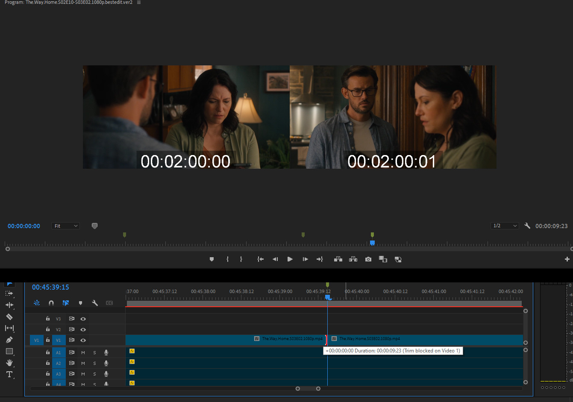Toggle the lock on track A1
The height and width of the screenshot is (402, 573).
(48, 352)
